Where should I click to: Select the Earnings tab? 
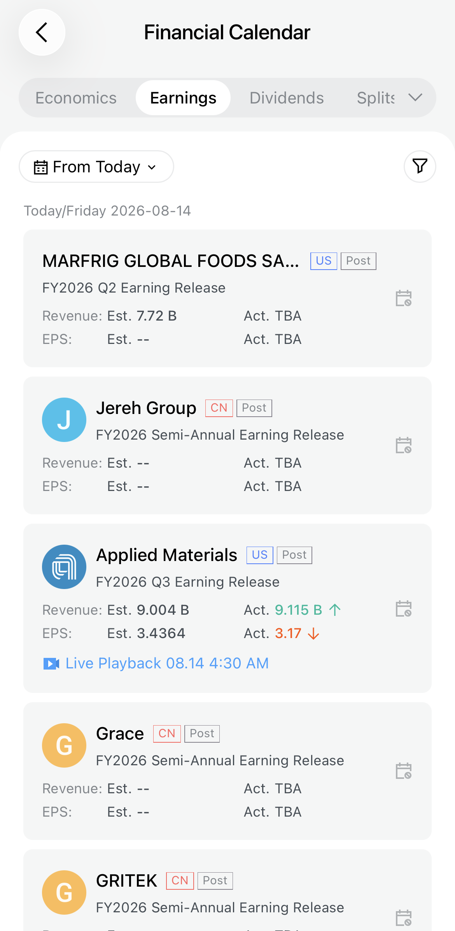(183, 98)
